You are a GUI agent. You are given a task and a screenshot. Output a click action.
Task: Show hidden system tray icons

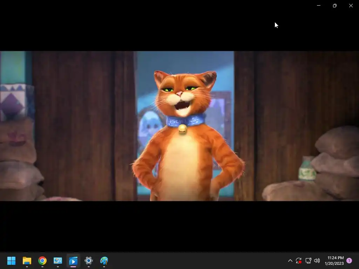[290, 261]
